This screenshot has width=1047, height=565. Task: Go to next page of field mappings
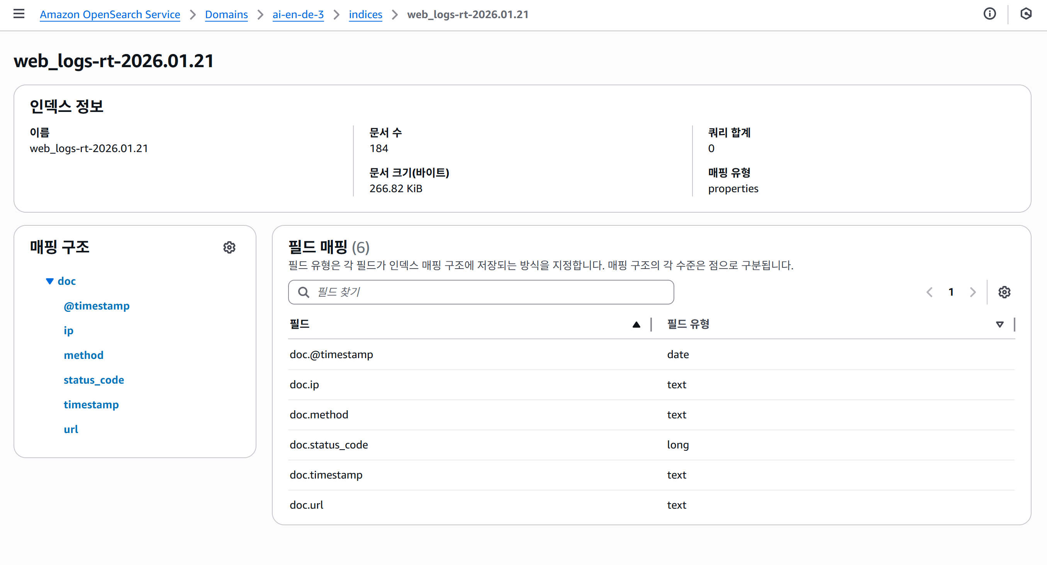tap(972, 292)
